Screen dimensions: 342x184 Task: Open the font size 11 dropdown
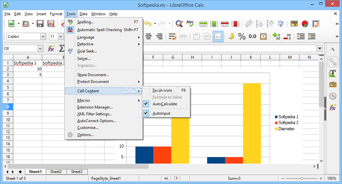[x=61, y=37]
